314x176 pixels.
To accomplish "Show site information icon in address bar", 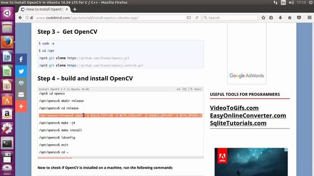I will 27,18.
